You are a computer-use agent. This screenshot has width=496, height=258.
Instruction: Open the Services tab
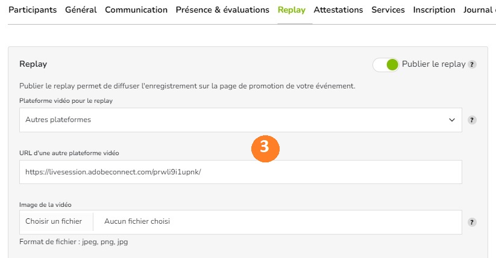pos(388,10)
